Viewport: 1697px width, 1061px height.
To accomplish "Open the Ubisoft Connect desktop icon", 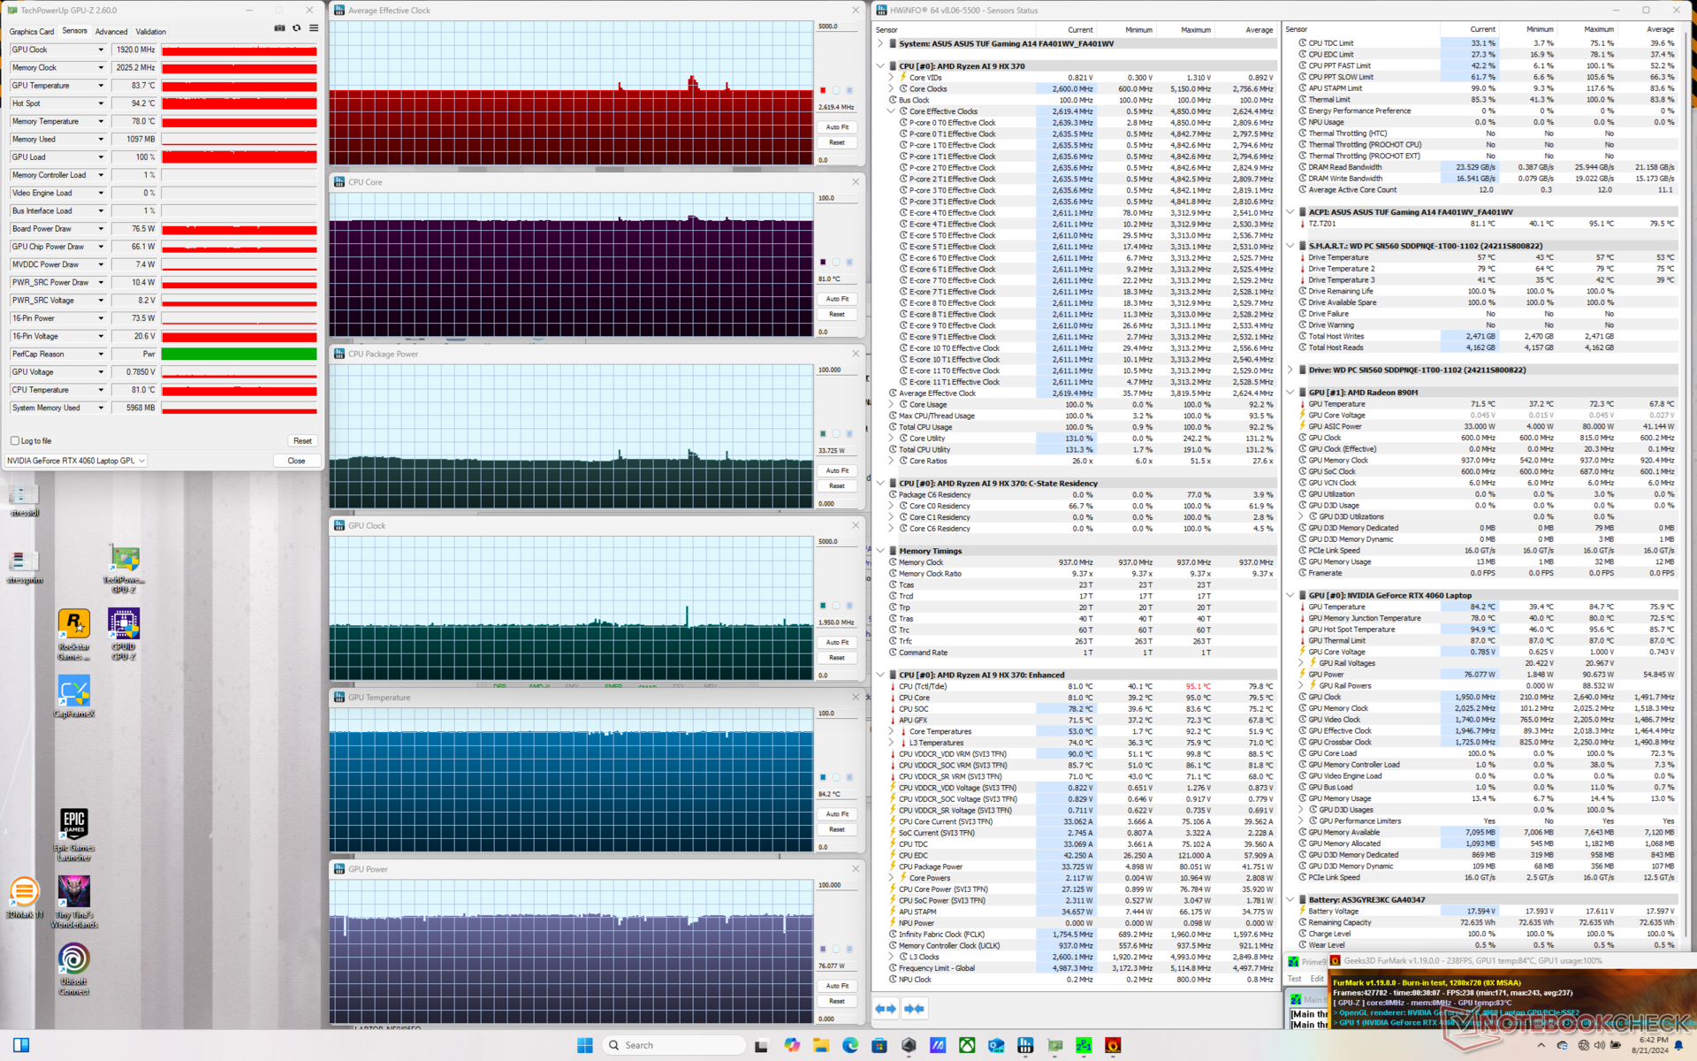I will pyautogui.click(x=74, y=969).
